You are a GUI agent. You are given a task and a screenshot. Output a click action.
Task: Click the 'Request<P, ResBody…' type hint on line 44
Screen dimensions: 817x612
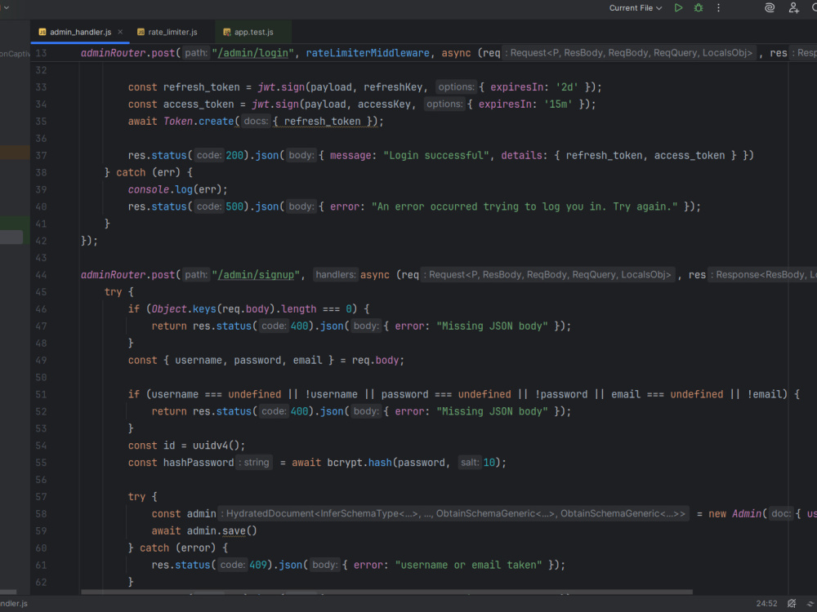coord(547,275)
